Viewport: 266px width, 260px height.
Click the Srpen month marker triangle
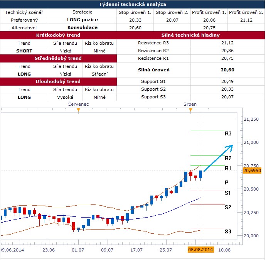point(191,110)
